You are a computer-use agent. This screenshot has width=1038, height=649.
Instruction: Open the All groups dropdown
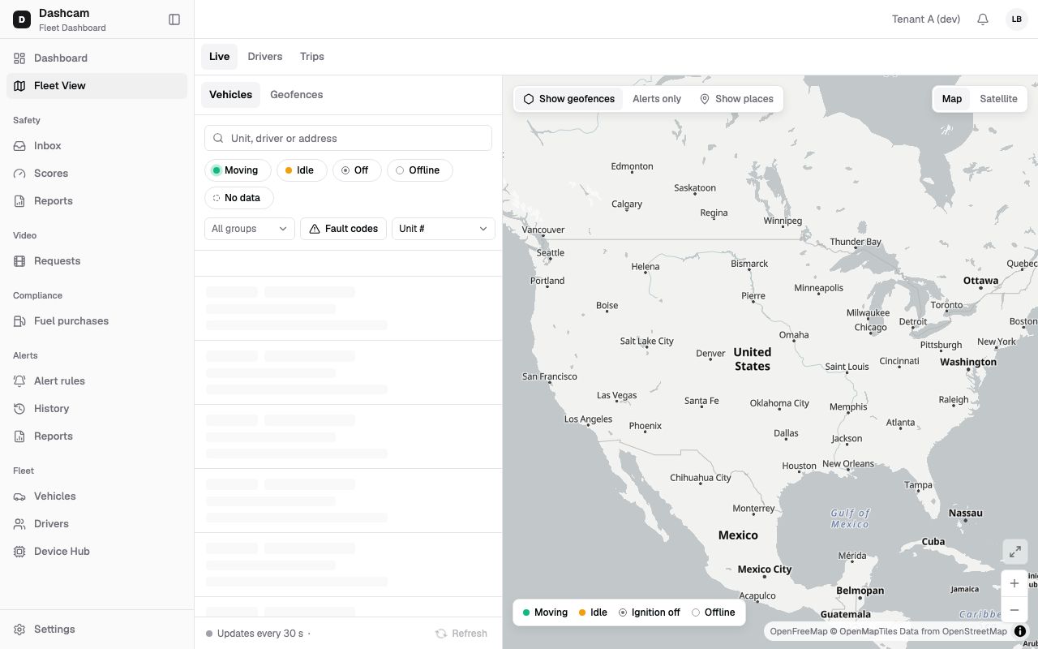250,229
